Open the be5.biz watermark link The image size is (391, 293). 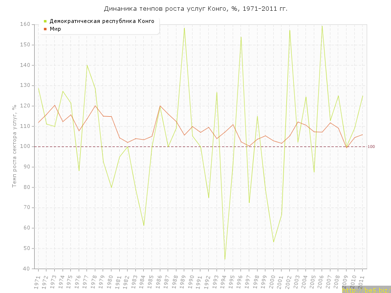coord(366,290)
